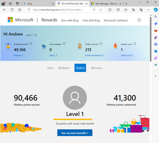Screen dimensions: 159x143
Task: Switch to the Bing tab
Action: 39,4
